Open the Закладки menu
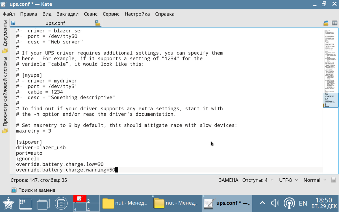 click(x=68, y=14)
